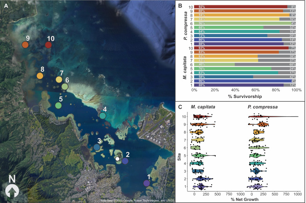Click the orange site 8 map marker
Screen dimensions: 306x203
[x=40, y=76]
